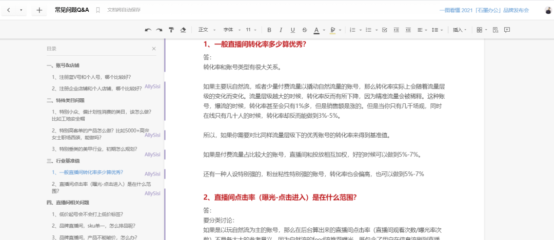This screenshot has width=554, height=240.
Task: Click the line starting 要分类讨论
Action: (219, 220)
